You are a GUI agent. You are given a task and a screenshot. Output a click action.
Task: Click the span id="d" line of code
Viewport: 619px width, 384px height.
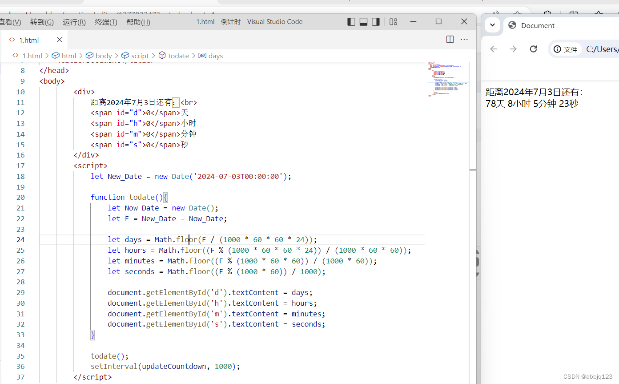(x=140, y=113)
